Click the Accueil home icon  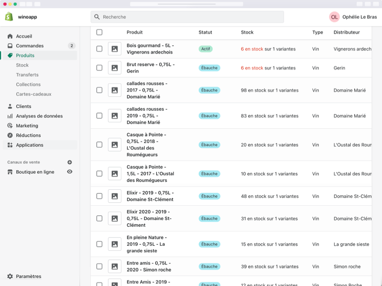click(10, 36)
